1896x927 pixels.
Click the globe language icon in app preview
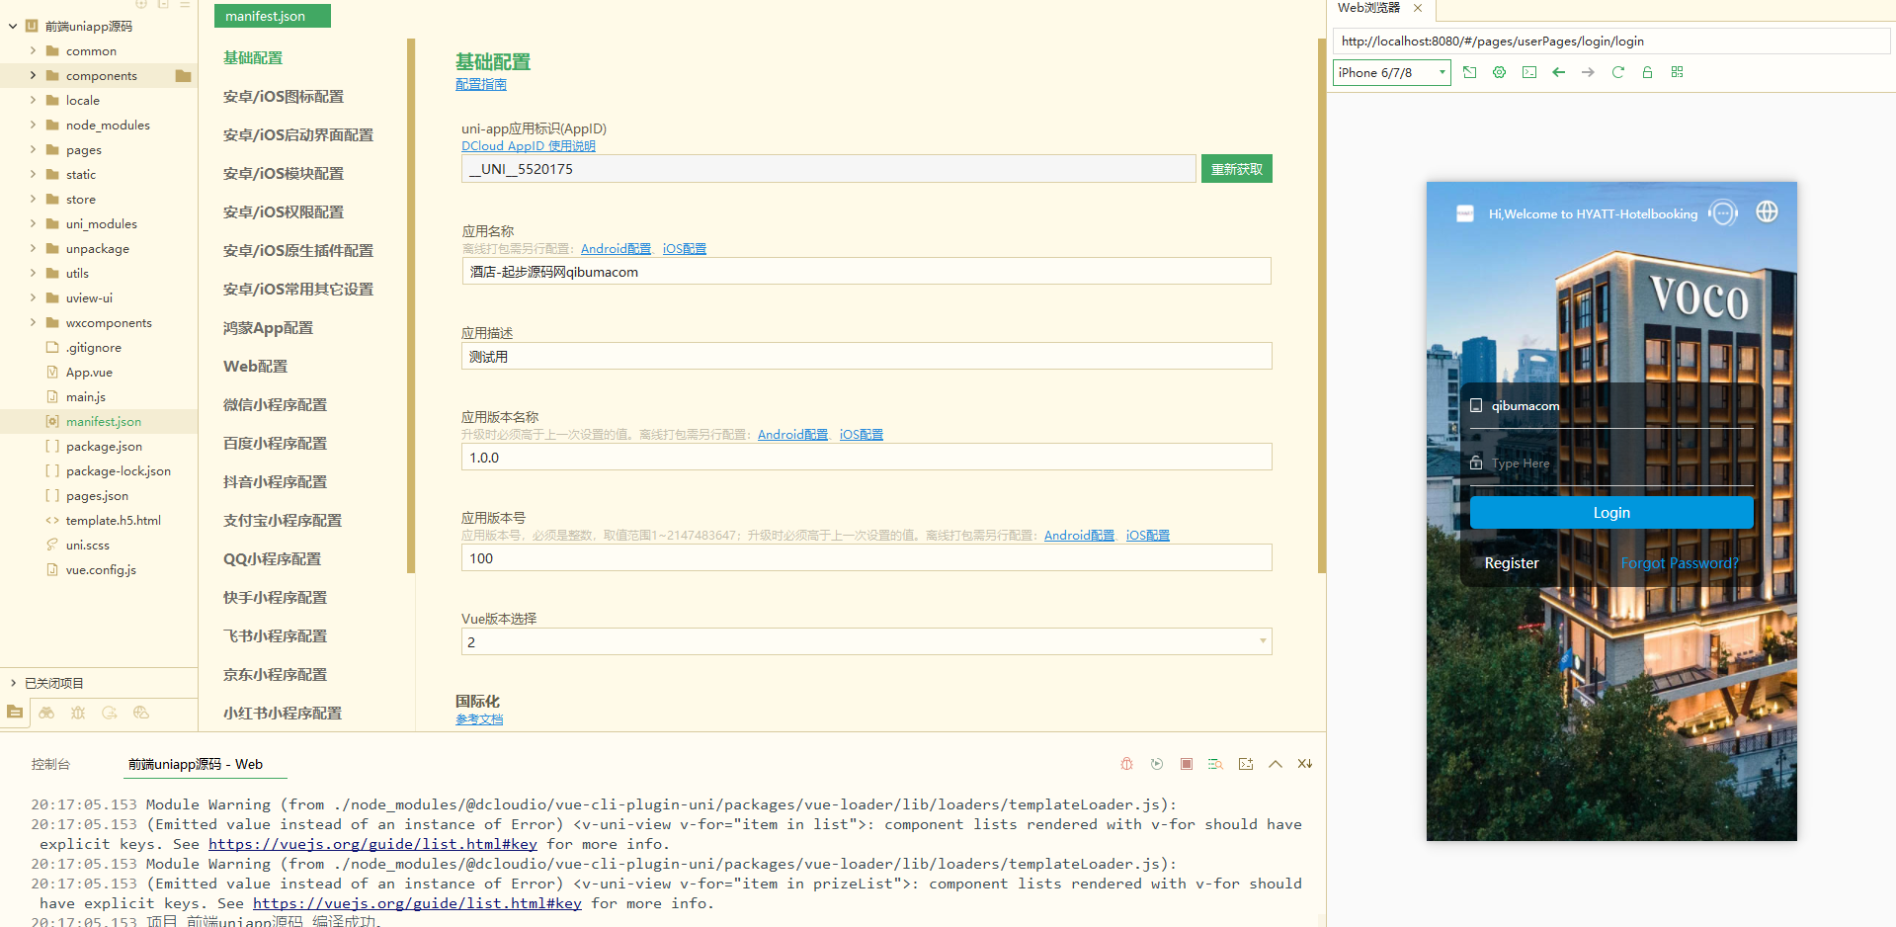pyautogui.click(x=1767, y=211)
